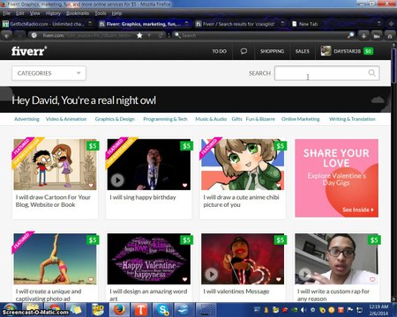
Task: Open the Help menu
Action: [116, 13]
